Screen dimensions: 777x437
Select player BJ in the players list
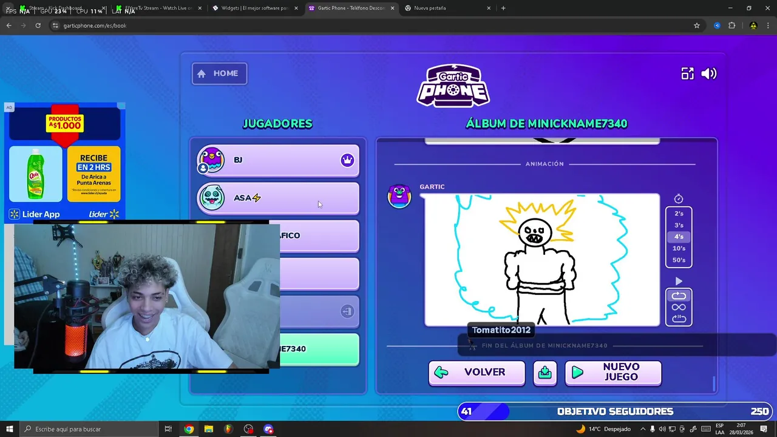[277, 160]
